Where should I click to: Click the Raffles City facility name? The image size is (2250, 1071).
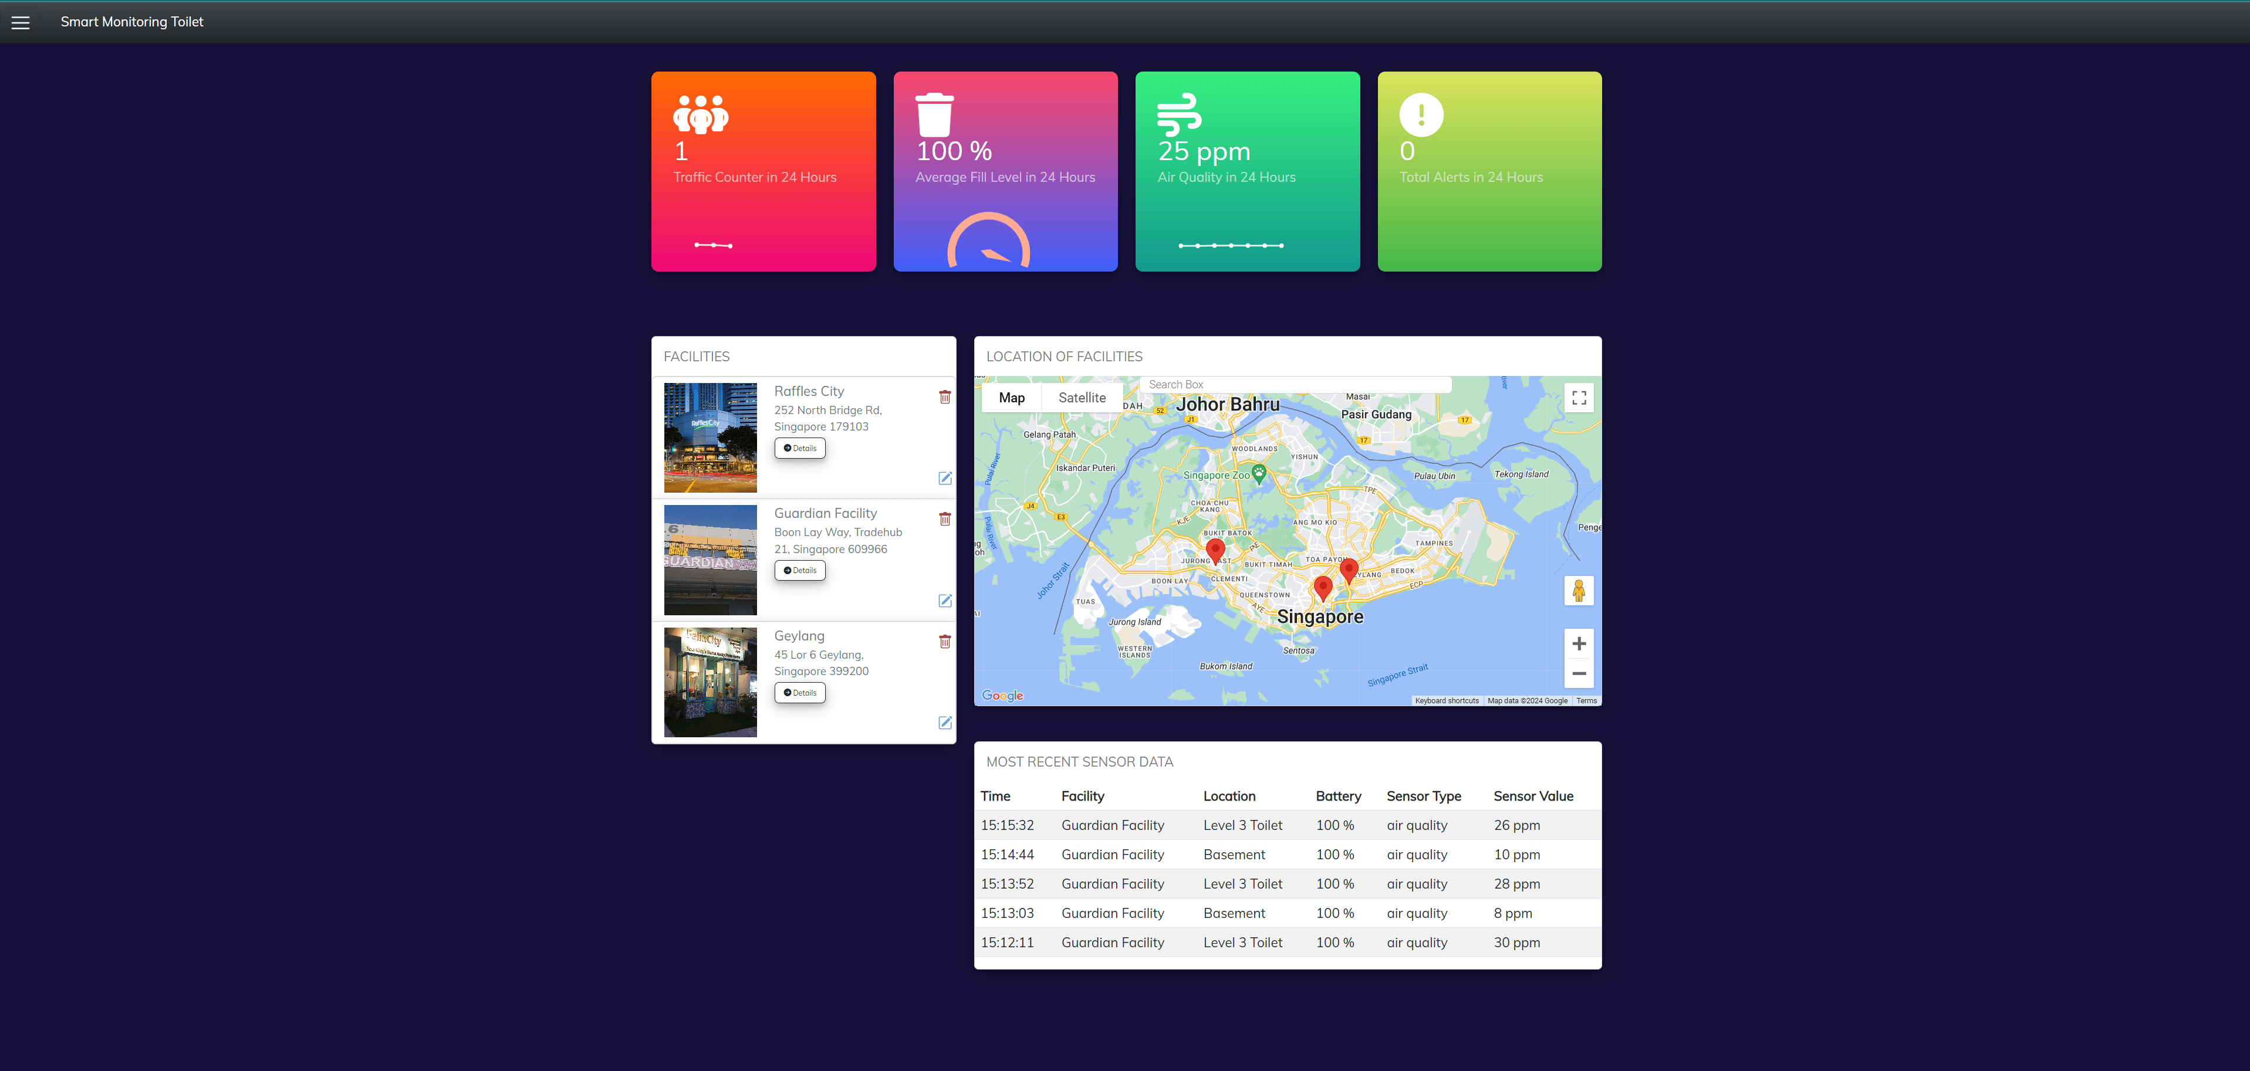tap(809, 391)
